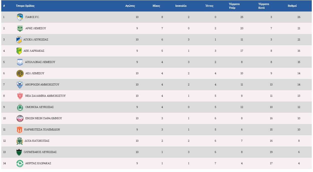The width and height of the screenshot is (313, 172).
Task: Open the ΑΡΗΣ ΛΕΜΕΣΟΥ team name
Action: (36, 28)
